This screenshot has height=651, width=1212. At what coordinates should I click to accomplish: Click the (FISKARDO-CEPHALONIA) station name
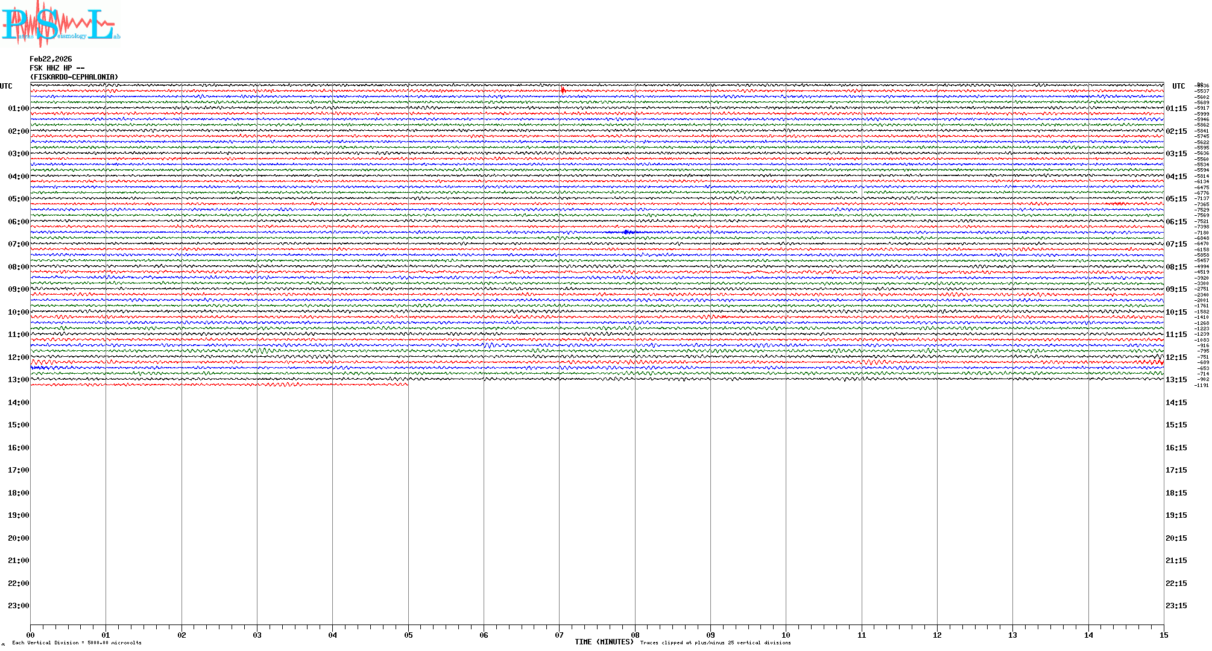pyautogui.click(x=74, y=77)
